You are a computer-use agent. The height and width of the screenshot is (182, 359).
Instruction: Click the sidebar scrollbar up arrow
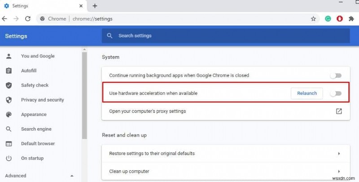coord(84,49)
